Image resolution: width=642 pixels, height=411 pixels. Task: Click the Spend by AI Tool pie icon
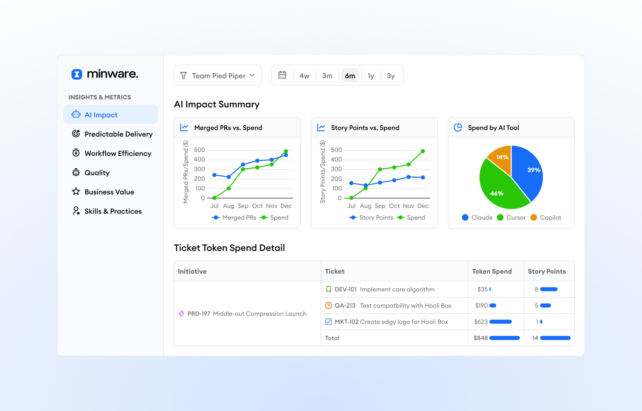[458, 127]
